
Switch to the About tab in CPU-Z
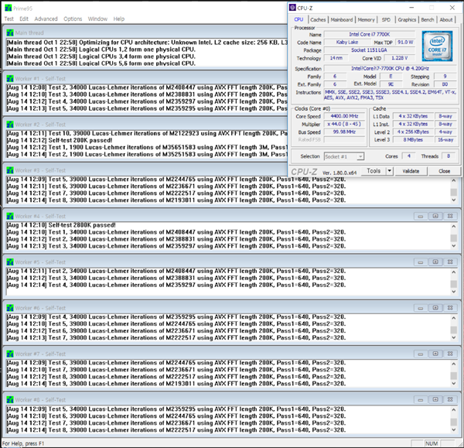point(446,20)
